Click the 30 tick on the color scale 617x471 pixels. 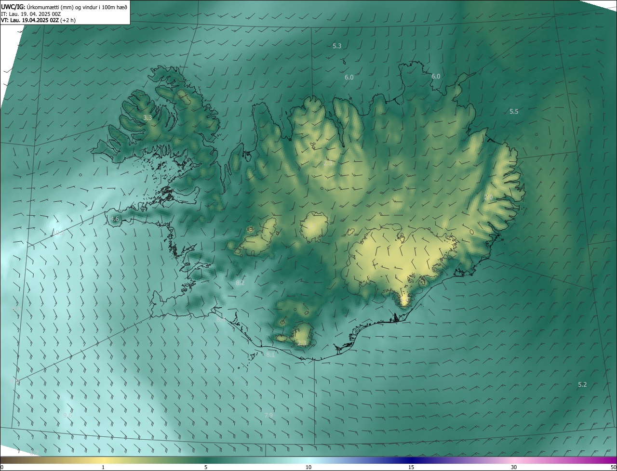tap(514, 467)
